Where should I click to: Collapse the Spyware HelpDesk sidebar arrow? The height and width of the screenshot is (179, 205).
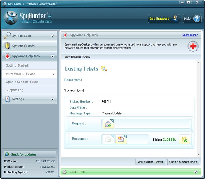tap(53, 56)
